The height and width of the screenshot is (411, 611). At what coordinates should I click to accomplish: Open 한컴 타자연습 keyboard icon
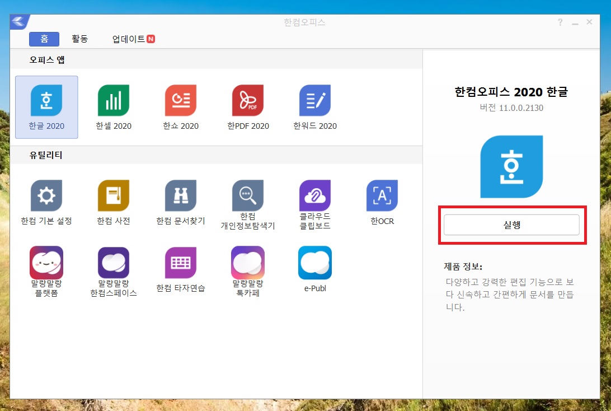[181, 263]
